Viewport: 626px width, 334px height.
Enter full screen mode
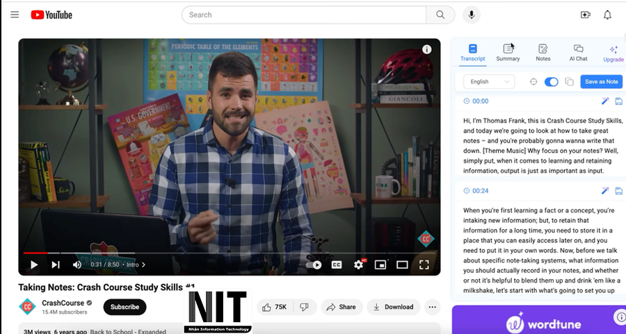(x=424, y=265)
